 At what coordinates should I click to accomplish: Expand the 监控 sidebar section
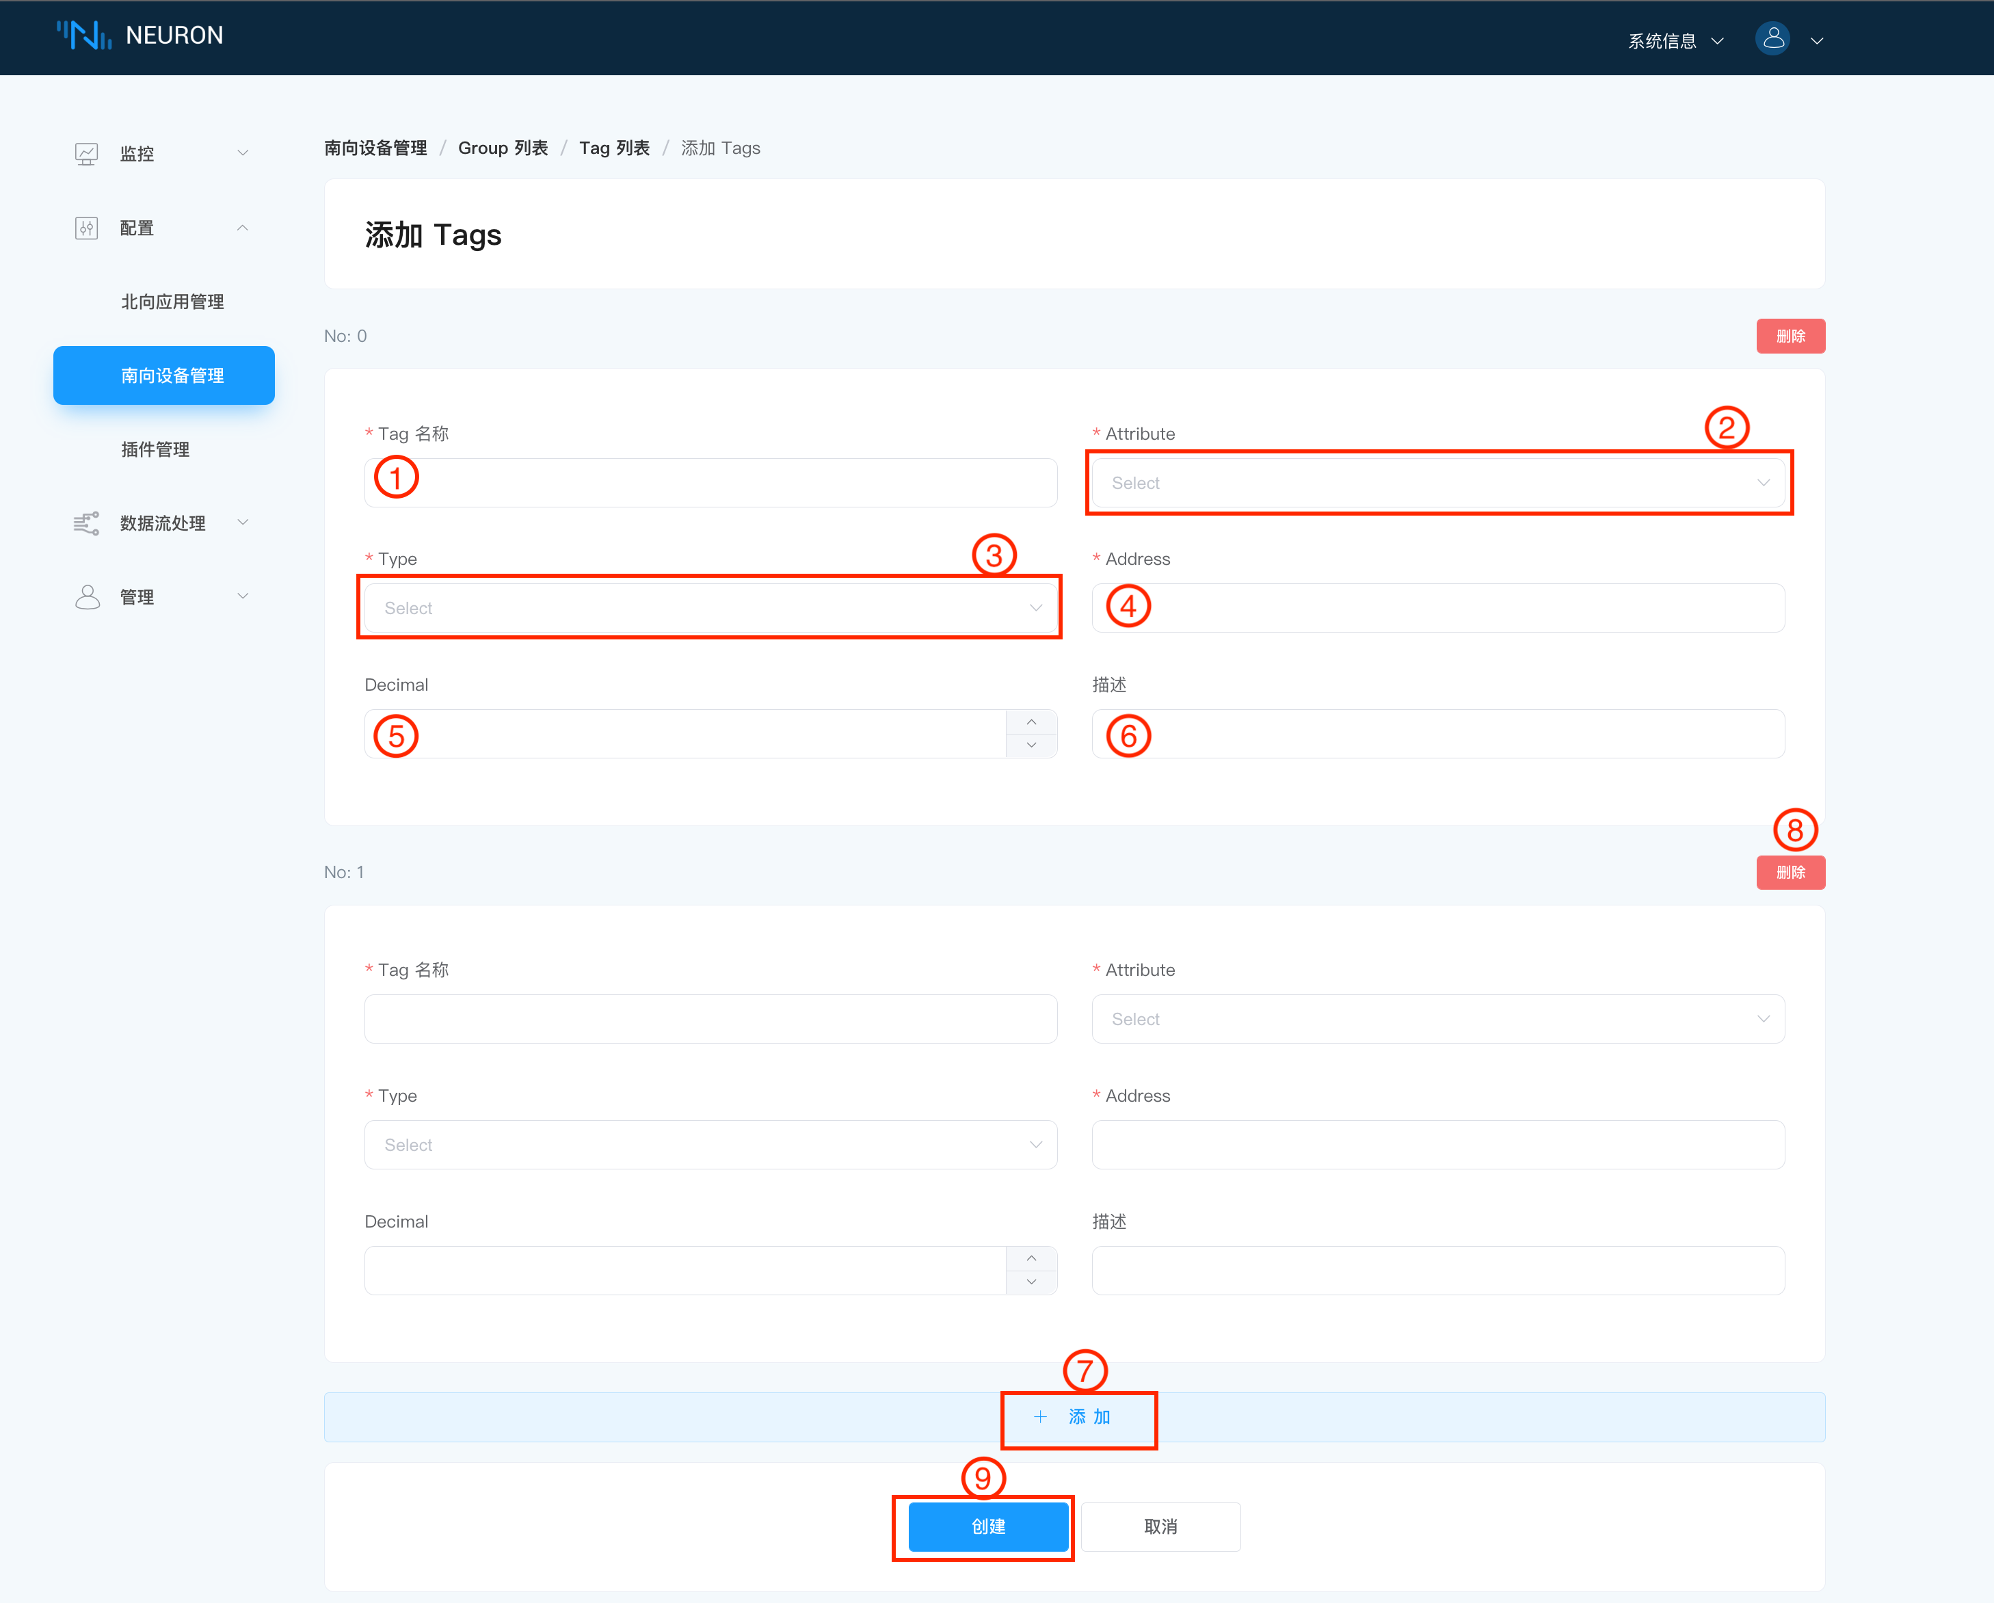click(163, 154)
